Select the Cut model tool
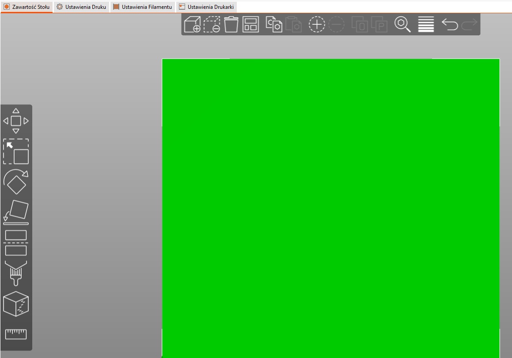Screen dimensions: 512x358 coord(16,243)
